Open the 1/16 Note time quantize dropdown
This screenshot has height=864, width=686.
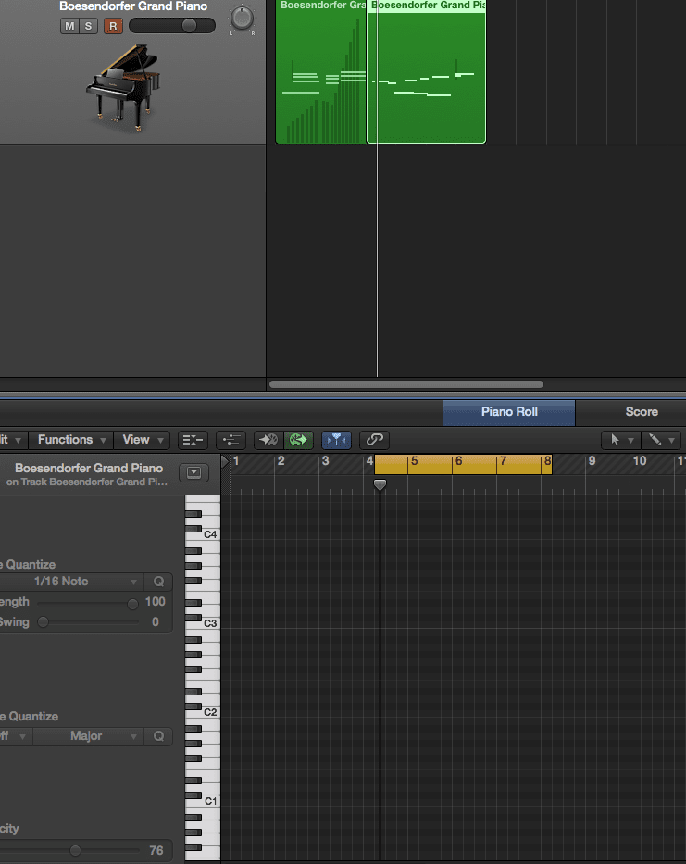(x=71, y=582)
